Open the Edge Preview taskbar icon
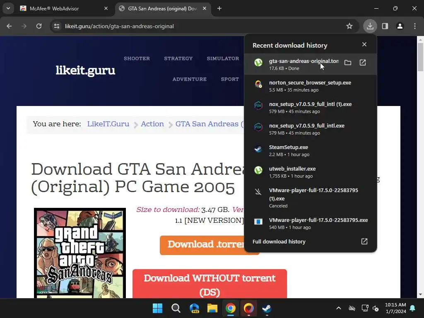The width and height of the screenshot is (424, 318). (x=194, y=308)
